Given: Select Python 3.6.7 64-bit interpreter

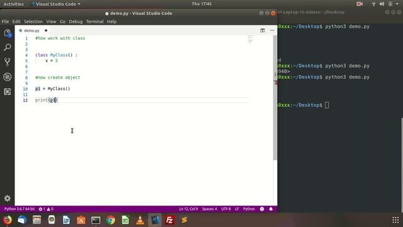Looking at the screenshot, I should [x=20, y=209].
